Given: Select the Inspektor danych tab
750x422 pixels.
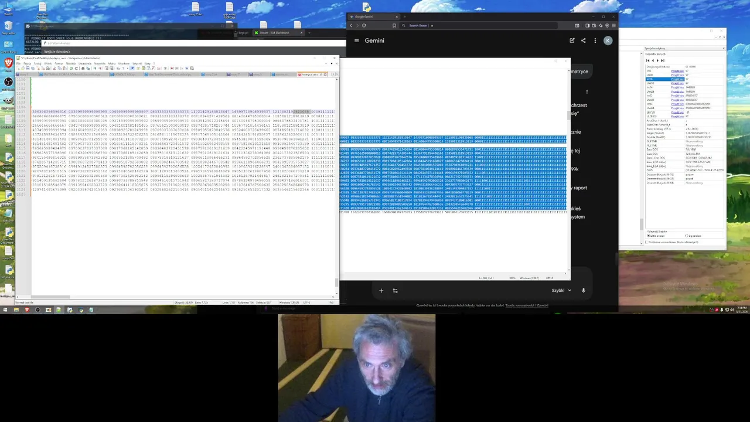Looking at the screenshot, I should click(655, 54).
